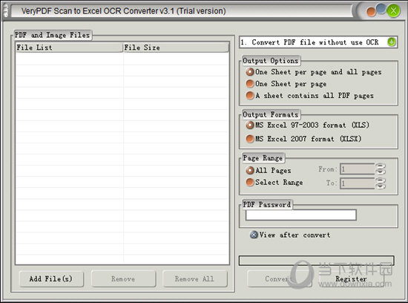Click the conversion progress bar
This screenshot has height=303, width=408.
[317, 261]
